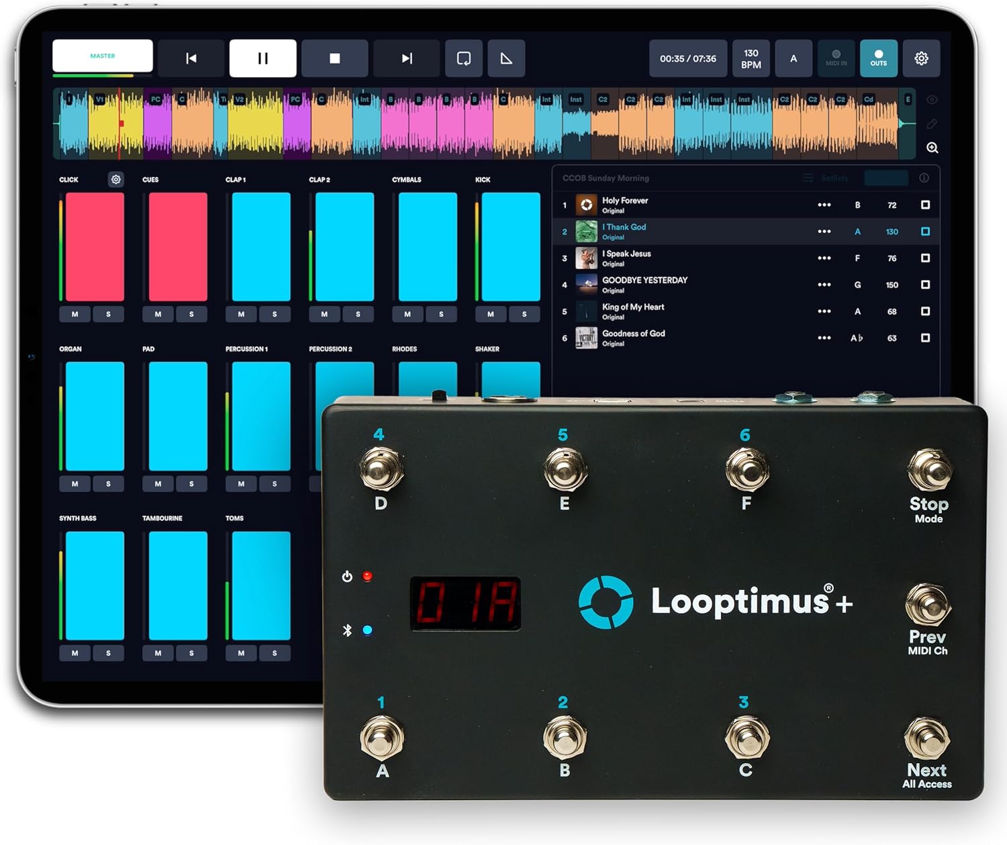This screenshot has height=845, width=1007.
Task: Open the MASTER output dropdown
Action: pos(102,57)
